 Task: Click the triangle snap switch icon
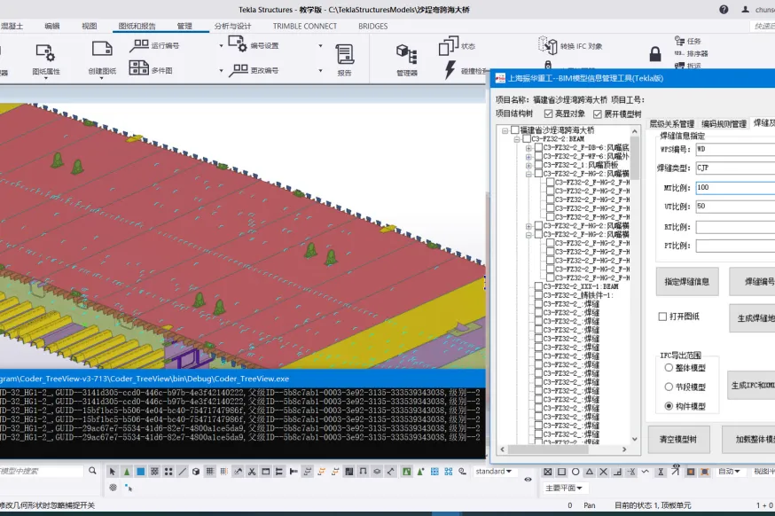589,472
